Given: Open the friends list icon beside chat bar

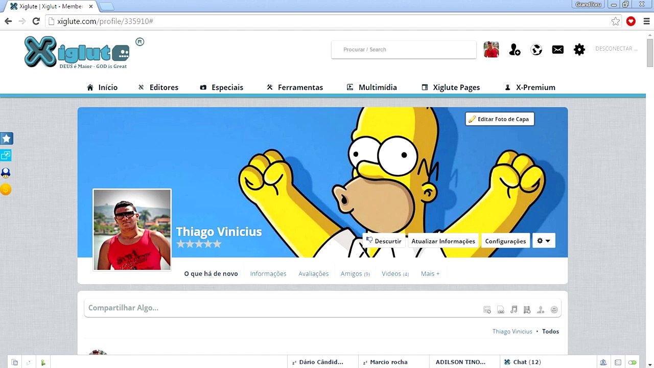Looking at the screenshot, I should (x=603, y=362).
